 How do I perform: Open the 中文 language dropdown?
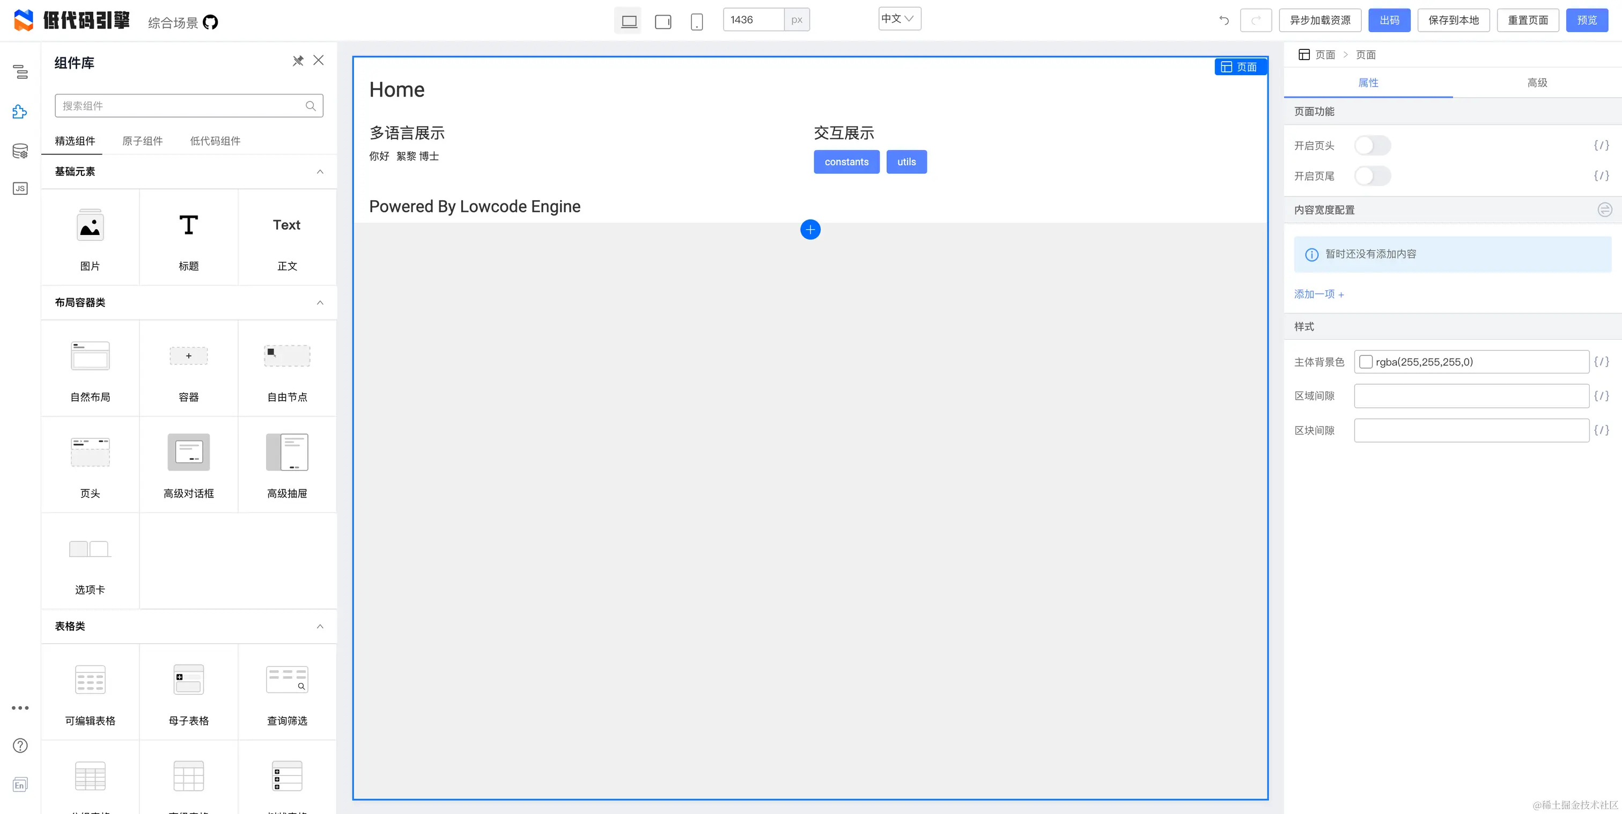coord(899,19)
